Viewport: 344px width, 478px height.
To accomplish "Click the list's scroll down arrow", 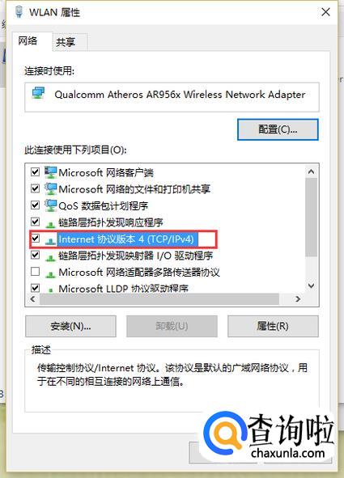I will (311, 286).
